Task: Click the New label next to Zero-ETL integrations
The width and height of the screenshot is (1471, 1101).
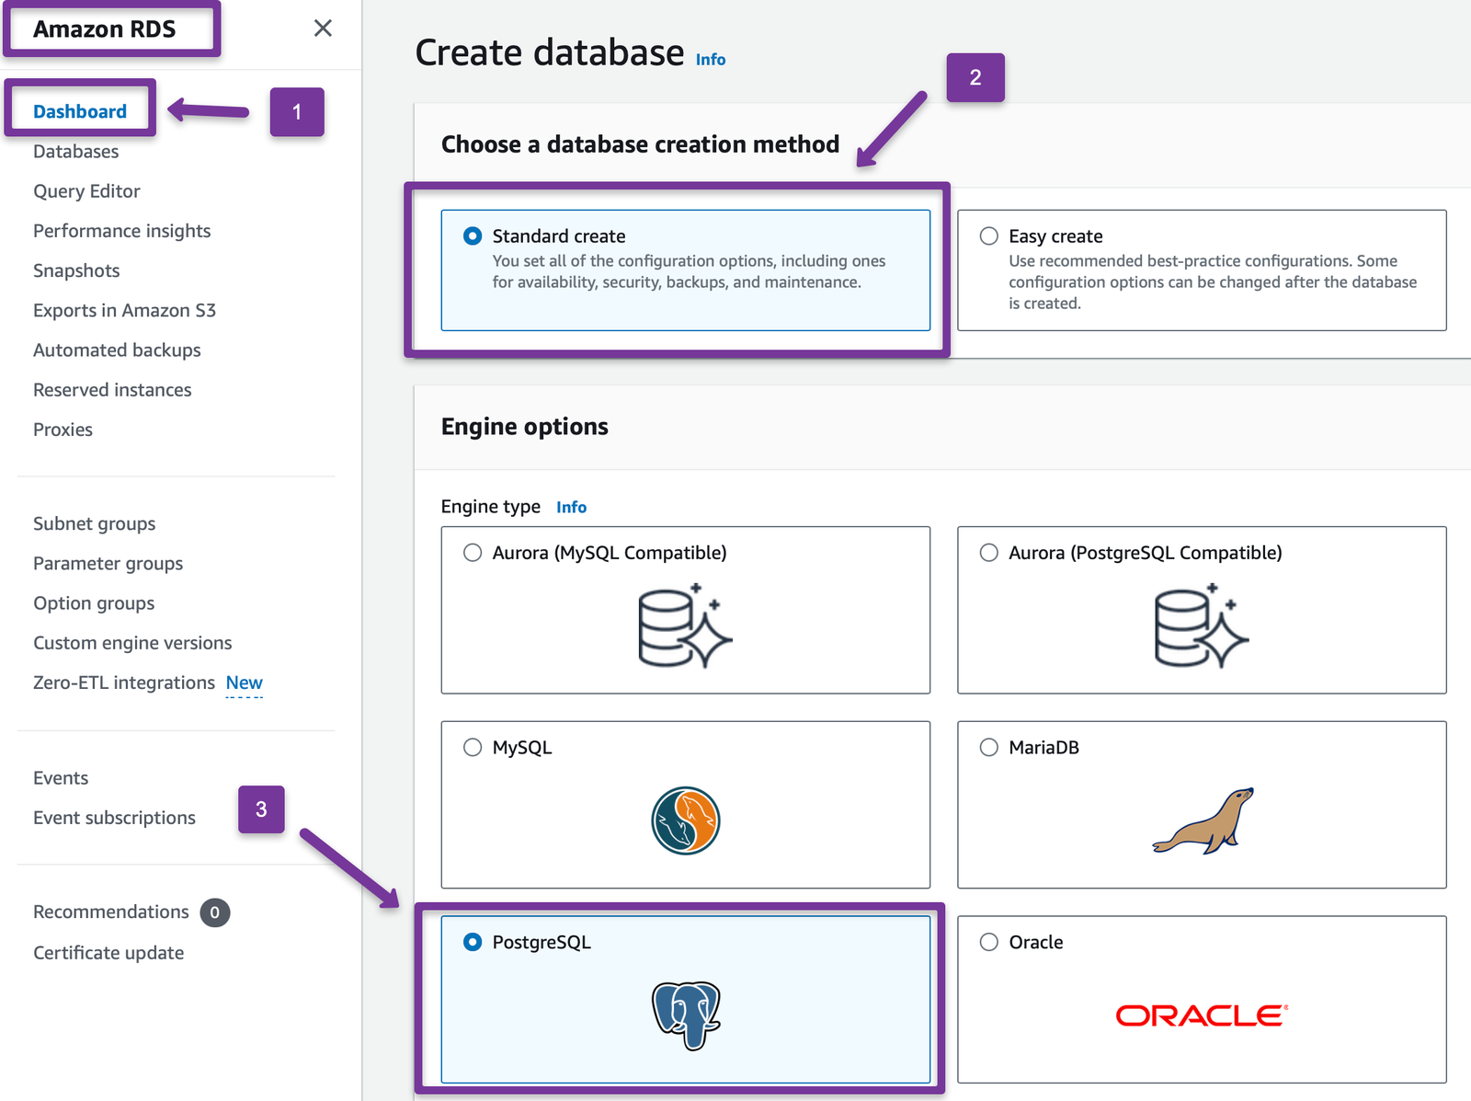Action: [x=244, y=682]
